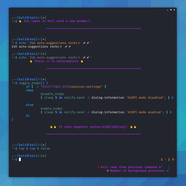Click 'It even supports syntax-highlighting' text

[93, 127]
